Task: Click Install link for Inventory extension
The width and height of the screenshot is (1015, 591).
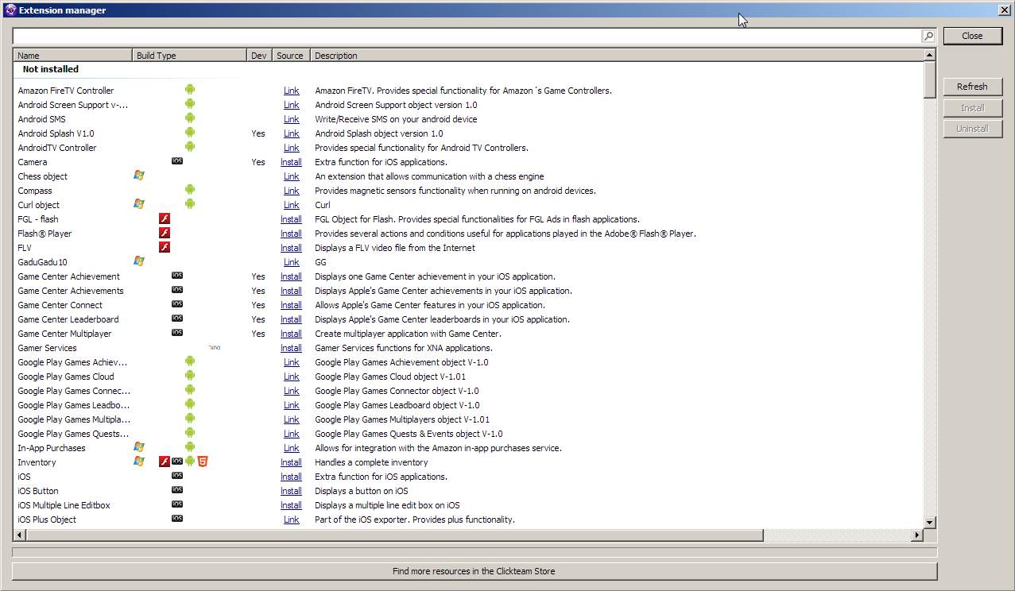Action: click(291, 462)
